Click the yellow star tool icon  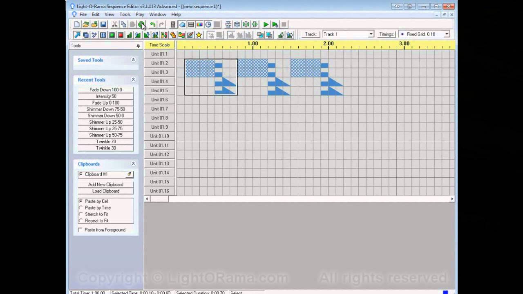coord(199,35)
